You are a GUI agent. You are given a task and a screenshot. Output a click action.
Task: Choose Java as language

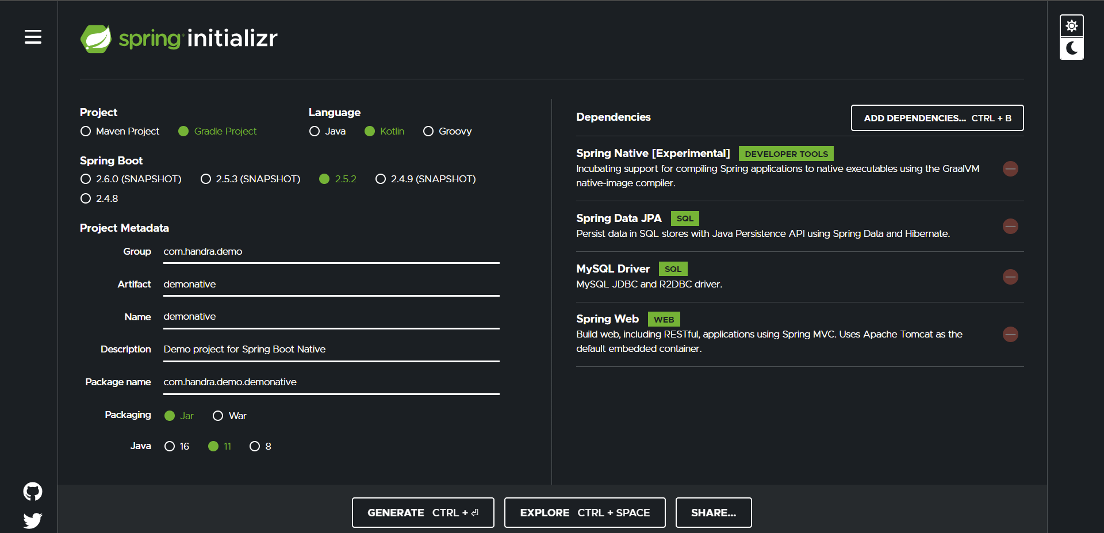(x=327, y=131)
